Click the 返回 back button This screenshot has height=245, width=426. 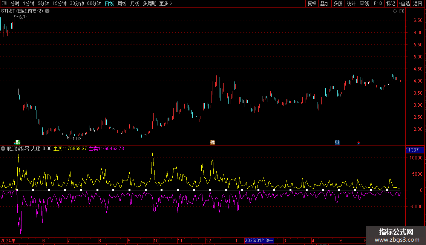(x=418, y=3)
